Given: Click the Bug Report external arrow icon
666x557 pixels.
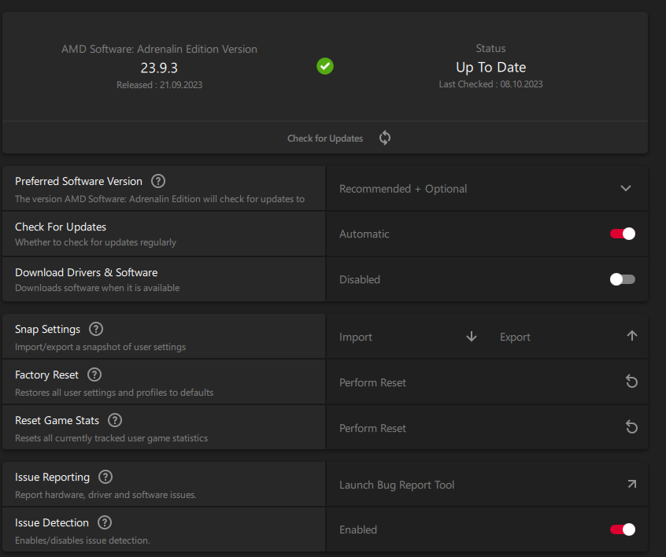Looking at the screenshot, I should [632, 484].
